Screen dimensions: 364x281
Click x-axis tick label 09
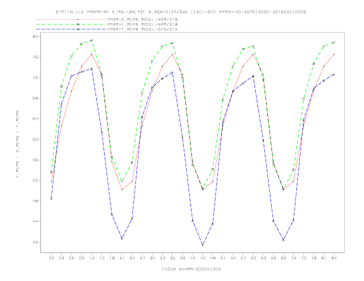[x=81, y=258]
